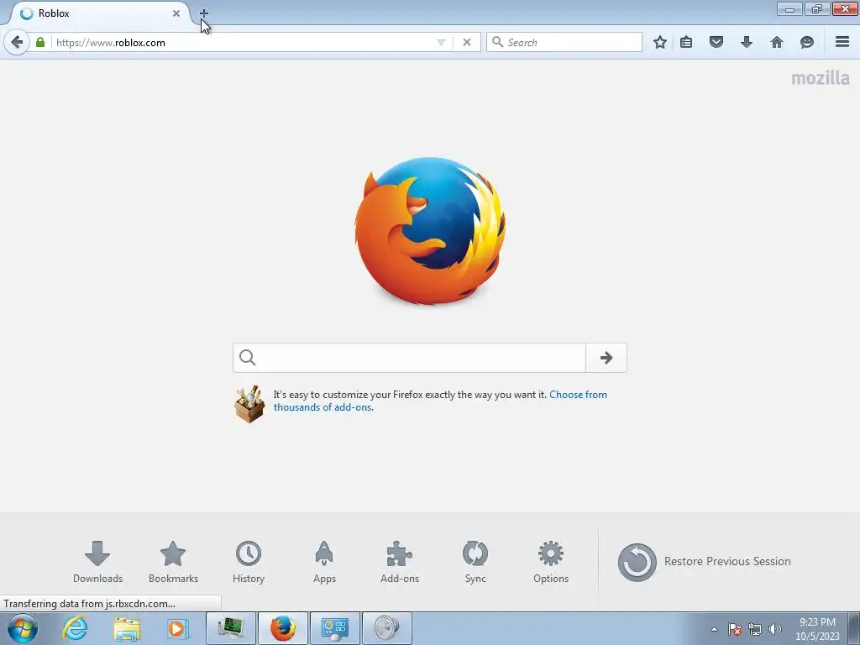Screen dimensions: 860x645
Task: Click the green padlock site identity icon
Action: tap(40, 42)
